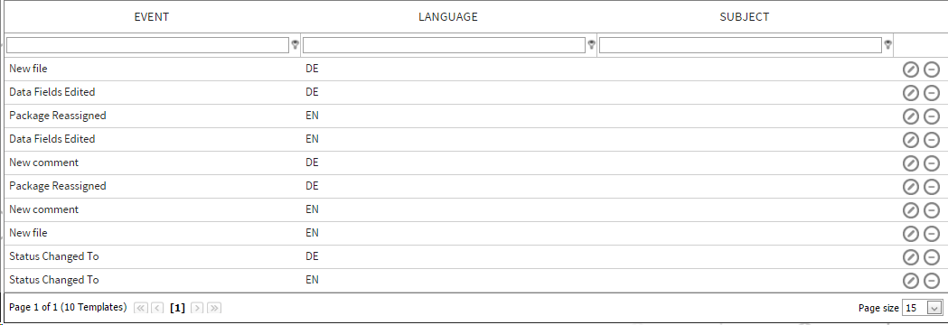Image resolution: width=948 pixels, height=325 pixels.
Task: Open editor for New comment DE template
Action: click(x=910, y=163)
